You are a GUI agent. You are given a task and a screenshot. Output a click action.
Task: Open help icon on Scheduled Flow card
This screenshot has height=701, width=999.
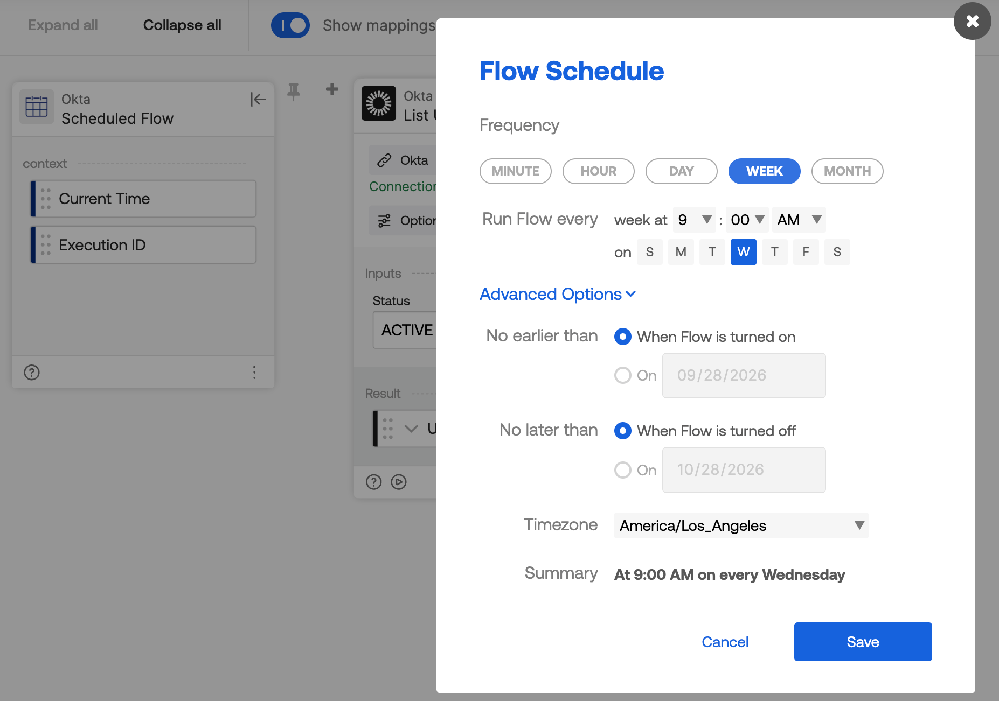[x=32, y=372]
